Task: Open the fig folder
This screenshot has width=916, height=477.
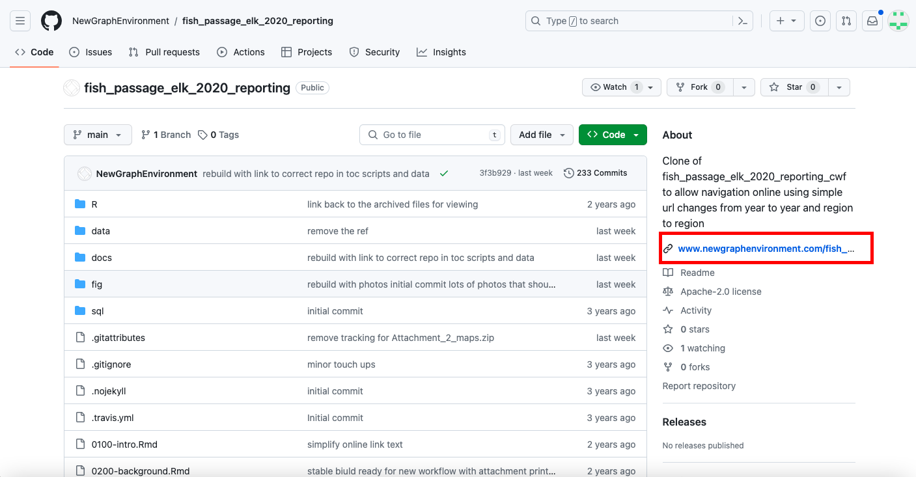Action: (x=96, y=284)
